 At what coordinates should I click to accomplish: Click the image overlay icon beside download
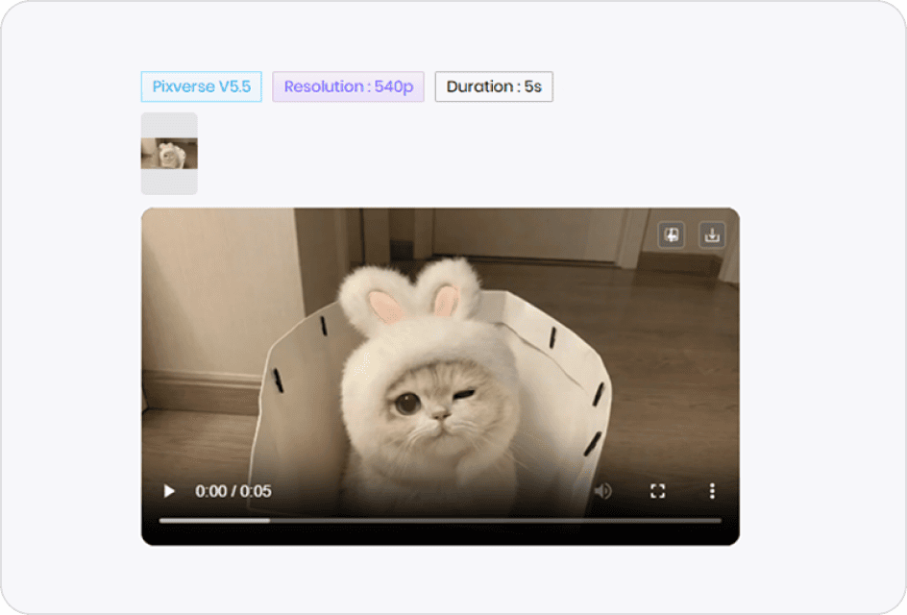(671, 234)
